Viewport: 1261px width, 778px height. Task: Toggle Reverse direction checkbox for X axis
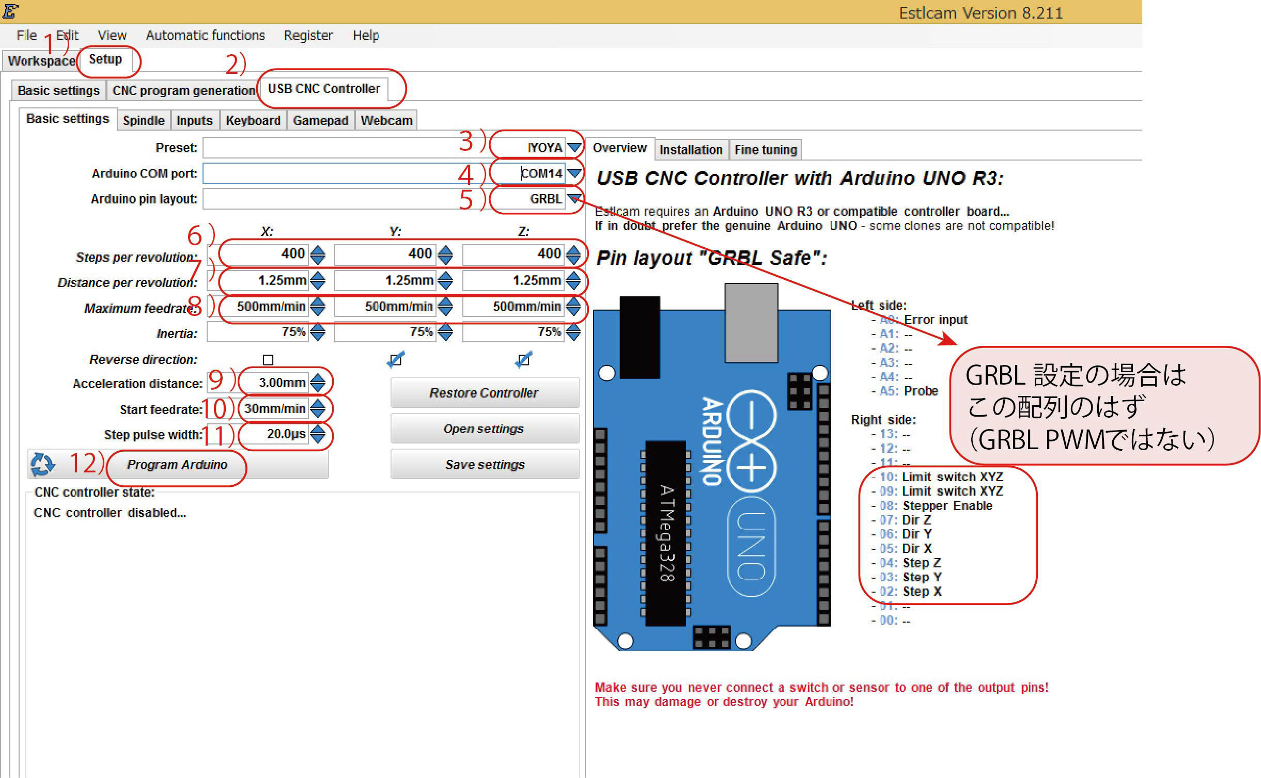[x=268, y=359]
